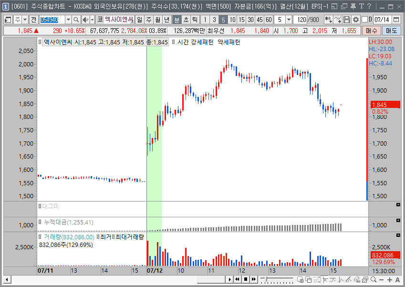Click the duplicate windows icon in title bar
This screenshot has width=405, height=287.
[344, 6]
